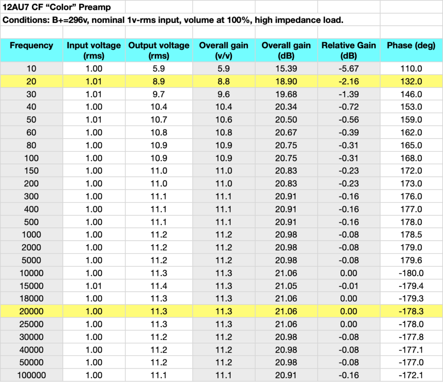Select the Input voltage (rms) header

tap(94, 50)
